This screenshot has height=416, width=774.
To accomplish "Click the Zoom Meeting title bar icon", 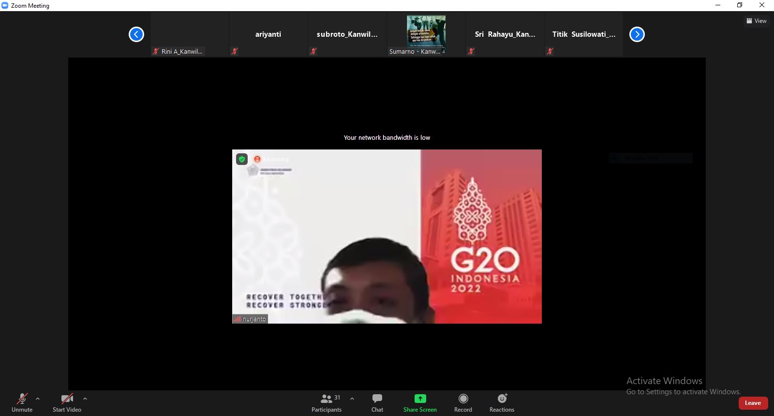I will tap(5, 5).
